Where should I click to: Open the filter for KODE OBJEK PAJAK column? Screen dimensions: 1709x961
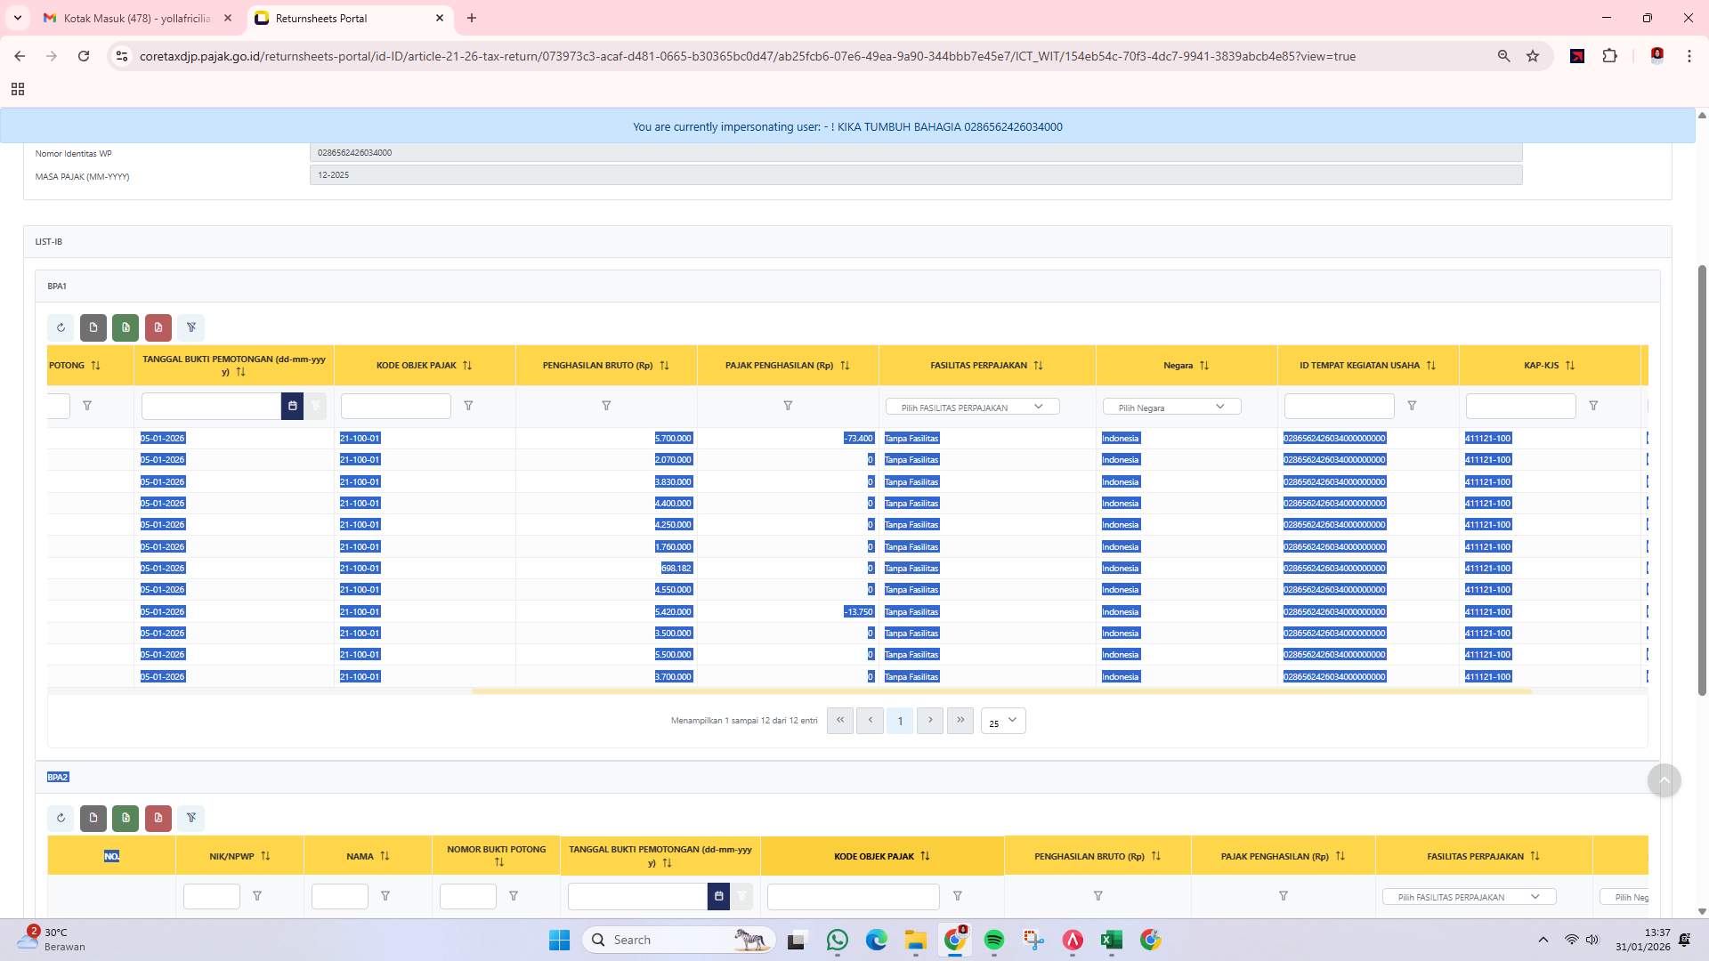click(469, 406)
